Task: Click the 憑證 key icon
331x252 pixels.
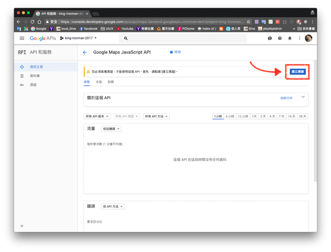Action: click(x=22, y=85)
